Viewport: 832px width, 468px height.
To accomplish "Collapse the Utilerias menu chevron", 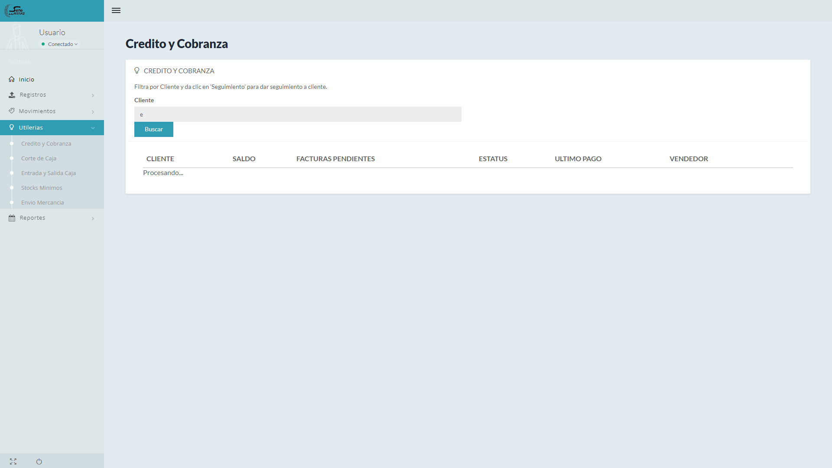I will tap(93, 128).
